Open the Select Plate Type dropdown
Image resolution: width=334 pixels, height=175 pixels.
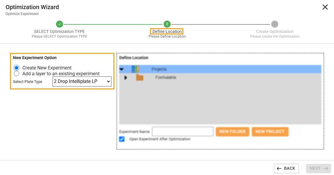pyautogui.click(x=82, y=81)
